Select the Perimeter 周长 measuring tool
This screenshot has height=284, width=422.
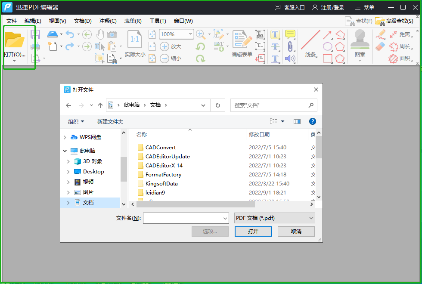[x=400, y=46]
